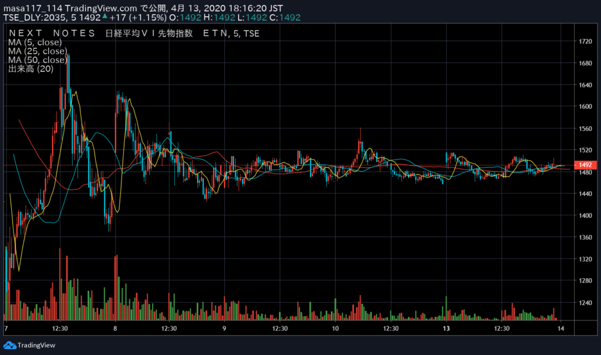Click the 1360 price axis label
601x355 pixels.
(585, 237)
